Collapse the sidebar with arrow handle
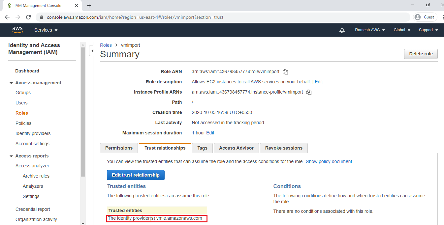Viewport: 444px width, 225px height. point(92,51)
